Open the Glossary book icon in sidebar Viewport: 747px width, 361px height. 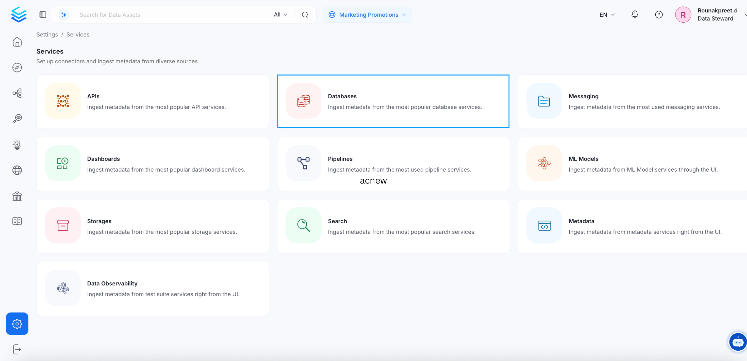coord(17,221)
